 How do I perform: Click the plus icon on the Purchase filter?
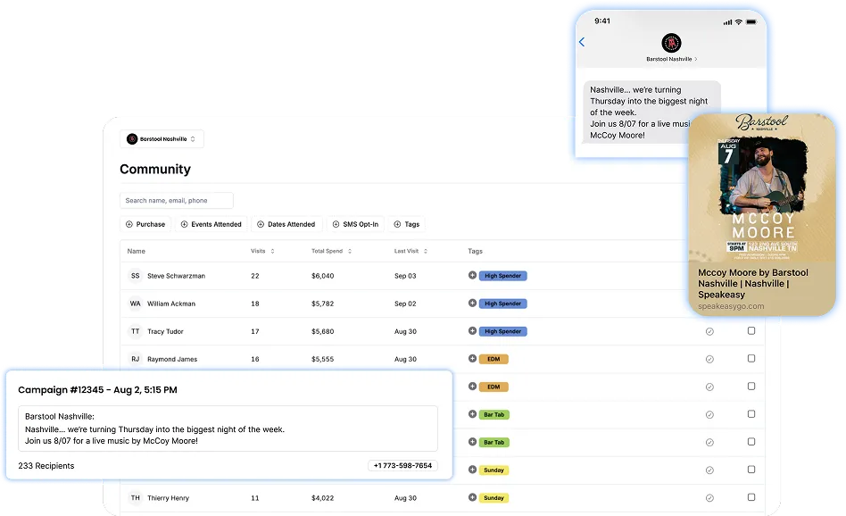[x=128, y=224]
